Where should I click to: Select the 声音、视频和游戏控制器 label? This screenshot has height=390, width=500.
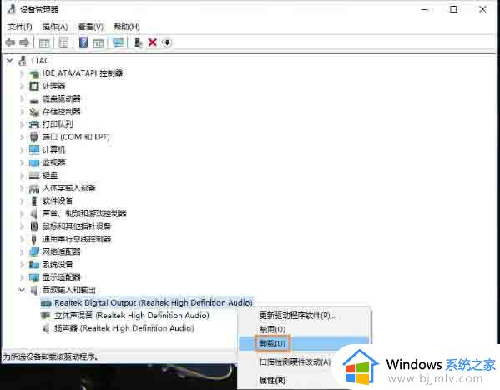(x=84, y=214)
